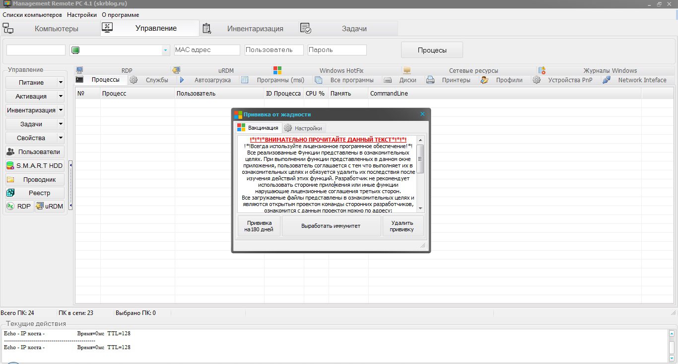Viewport: 678px width, 364px height.
Task: Click Удалить прививку button
Action: 403,226
